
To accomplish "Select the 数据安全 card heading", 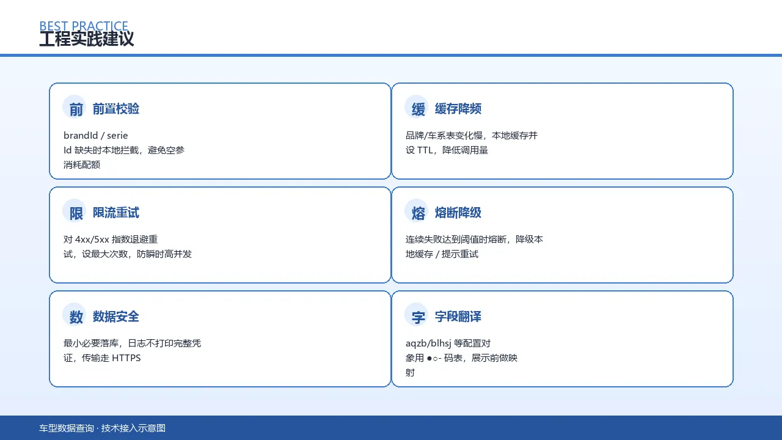I will tap(116, 317).
